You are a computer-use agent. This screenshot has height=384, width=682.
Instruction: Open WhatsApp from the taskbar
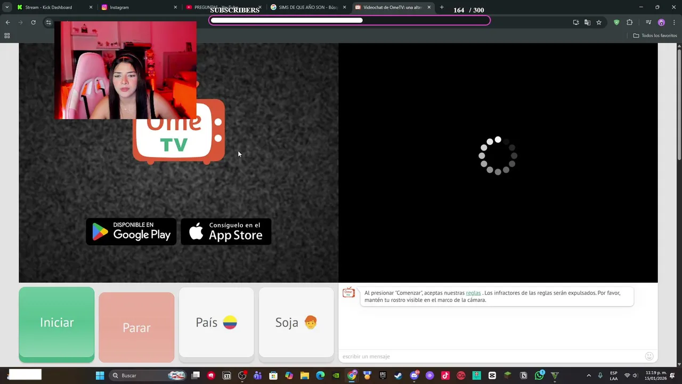[539, 375]
